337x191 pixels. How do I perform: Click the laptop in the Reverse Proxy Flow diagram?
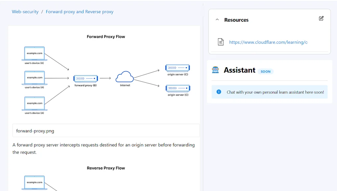pos(34,182)
